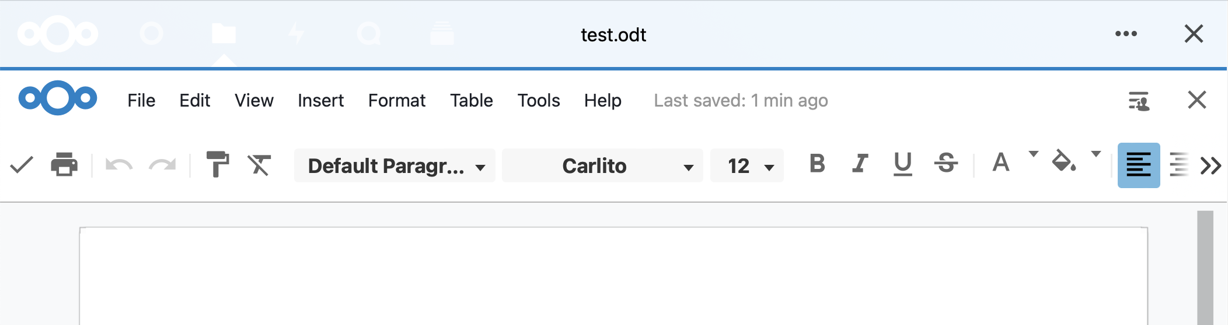Viewport: 1228px width, 325px height.
Task: Toggle underline formatting
Action: pos(902,164)
